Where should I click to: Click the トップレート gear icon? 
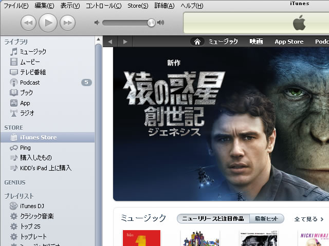click(x=14, y=237)
